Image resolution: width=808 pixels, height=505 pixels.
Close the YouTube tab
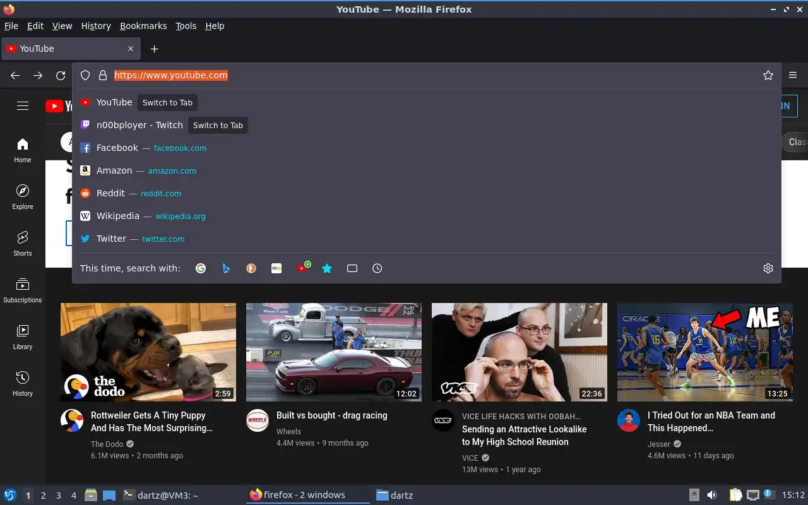pyautogui.click(x=131, y=49)
